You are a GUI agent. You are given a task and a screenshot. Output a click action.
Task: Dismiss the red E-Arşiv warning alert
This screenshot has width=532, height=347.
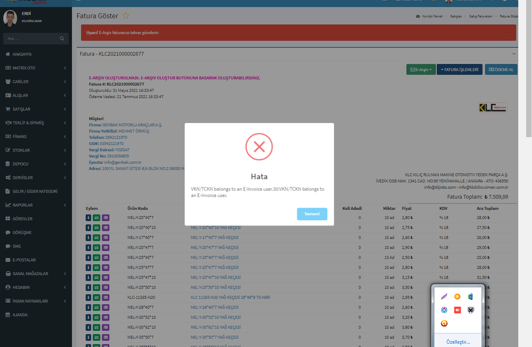pyautogui.click(x=509, y=32)
